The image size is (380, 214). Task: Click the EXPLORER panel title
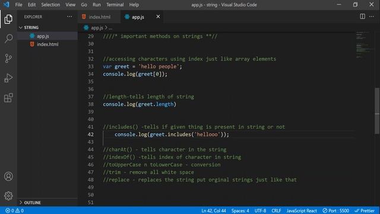(x=33, y=17)
